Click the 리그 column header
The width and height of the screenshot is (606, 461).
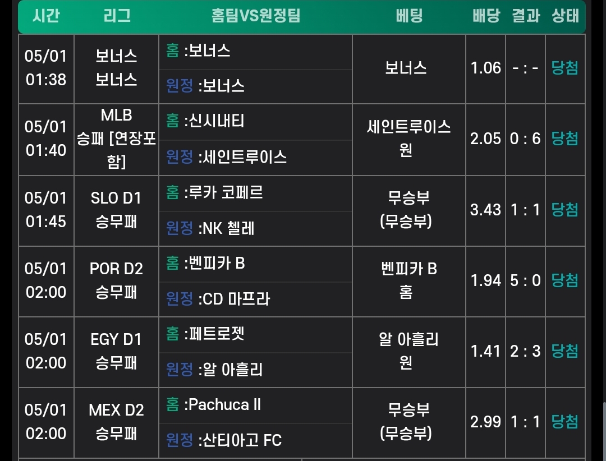point(117,16)
